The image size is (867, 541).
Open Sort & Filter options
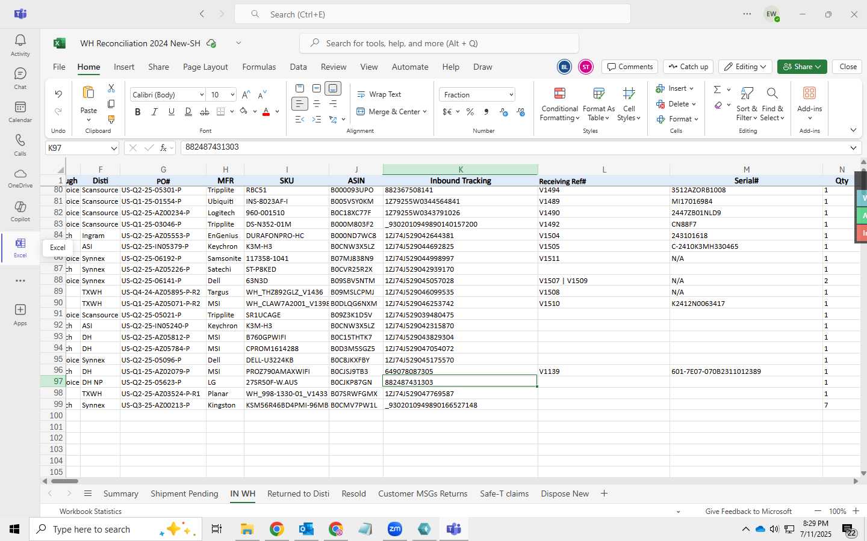(747, 104)
